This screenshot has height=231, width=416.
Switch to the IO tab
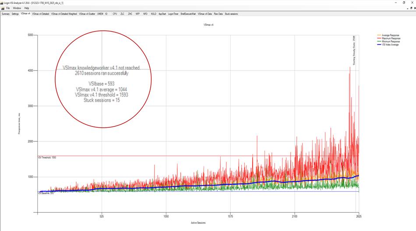(x=106, y=14)
